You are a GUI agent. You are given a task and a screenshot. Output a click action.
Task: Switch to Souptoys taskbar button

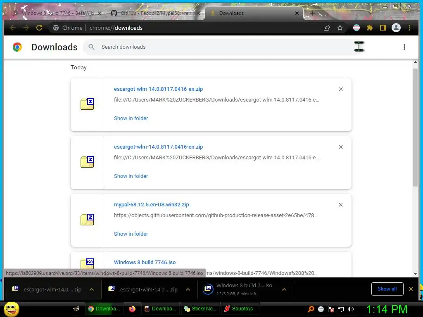pos(239,309)
